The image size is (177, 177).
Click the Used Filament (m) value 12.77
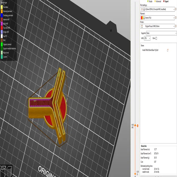pyautogui.click(x=155, y=149)
